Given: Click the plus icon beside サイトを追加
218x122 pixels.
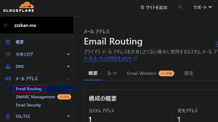Looking at the screenshot, I should tap(142, 7).
